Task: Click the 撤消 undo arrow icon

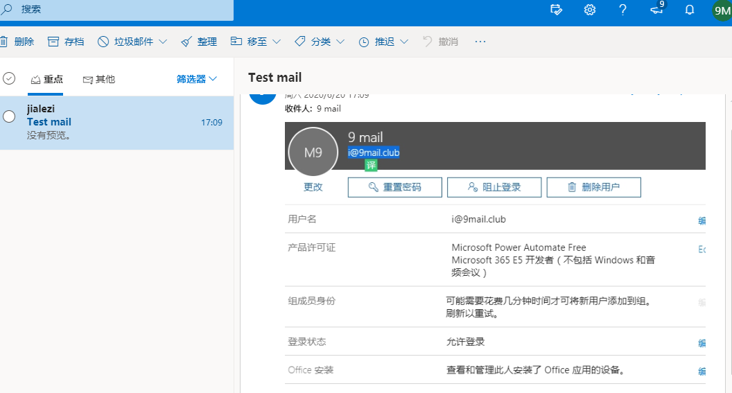Action: (x=427, y=41)
